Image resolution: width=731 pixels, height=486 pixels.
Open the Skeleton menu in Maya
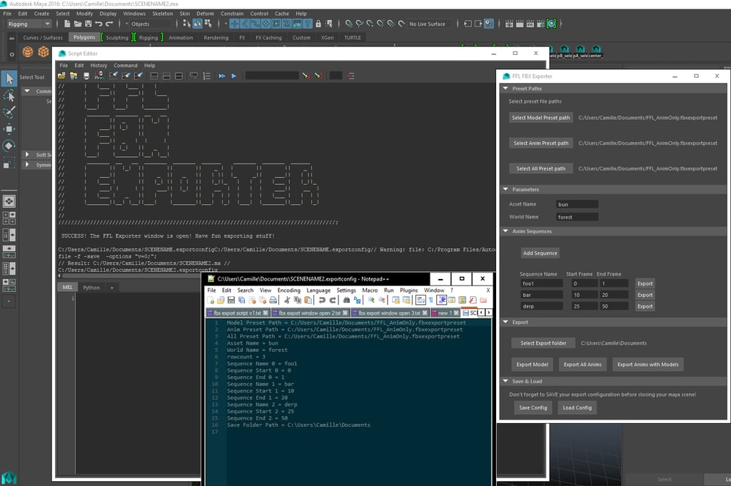point(162,14)
